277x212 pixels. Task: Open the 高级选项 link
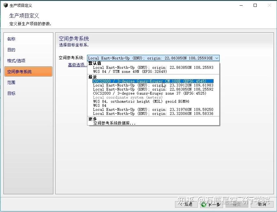coord(77,65)
